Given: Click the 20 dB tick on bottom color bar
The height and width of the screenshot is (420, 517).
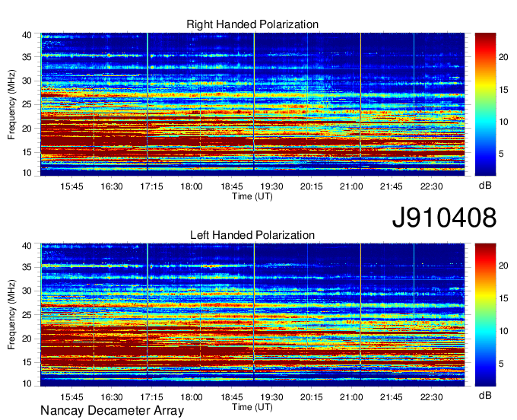Looking at the screenshot, I should [503, 266].
